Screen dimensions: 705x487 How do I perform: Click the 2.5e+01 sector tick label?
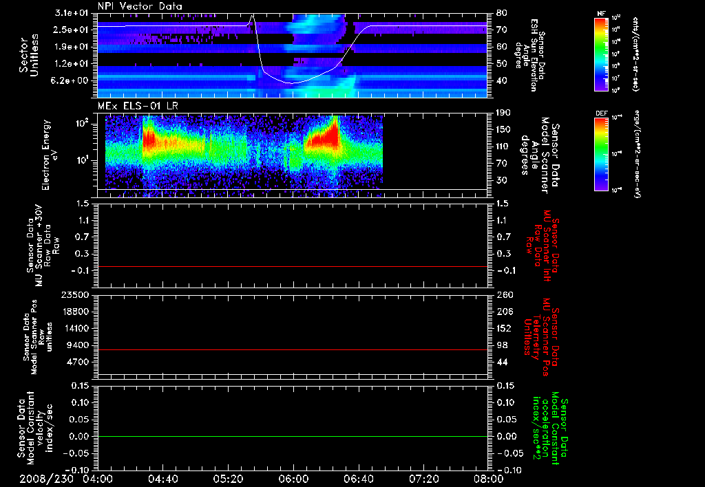72,30
